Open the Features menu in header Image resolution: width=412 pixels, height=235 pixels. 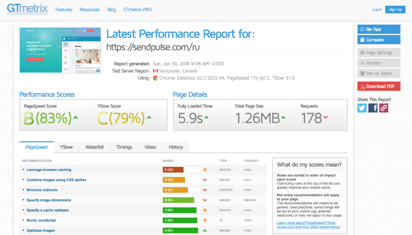pos(64,10)
